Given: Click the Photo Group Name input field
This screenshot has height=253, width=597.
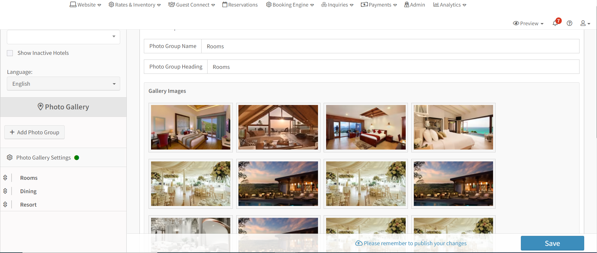Looking at the screenshot, I should pos(390,46).
